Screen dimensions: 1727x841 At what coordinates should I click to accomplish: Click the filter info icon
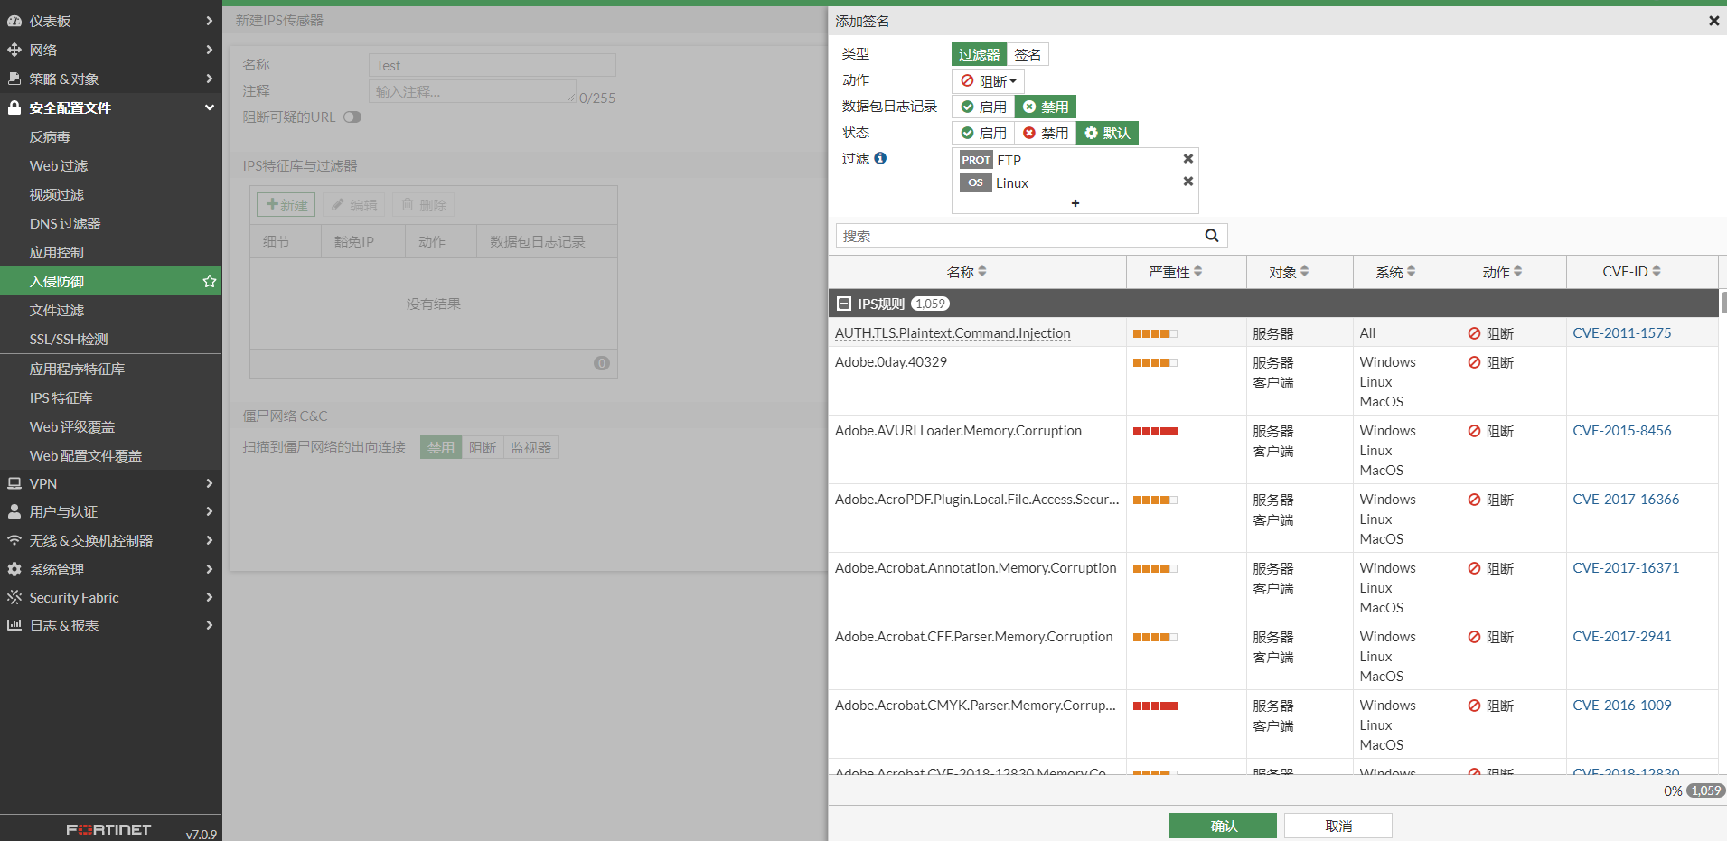click(x=880, y=158)
